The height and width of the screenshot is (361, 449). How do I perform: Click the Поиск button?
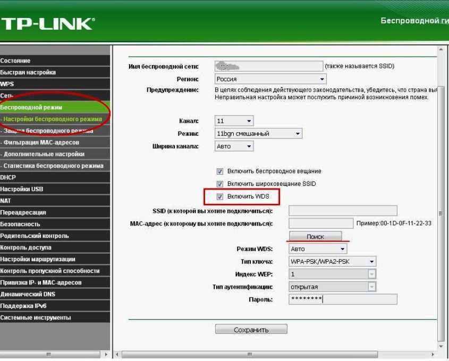[x=315, y=237]
